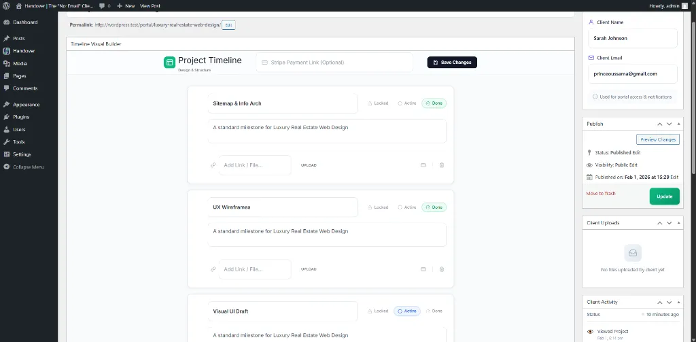Image resolution: width=696 pixels, height=342 pixels.
Task: Open the Handover plugin in sidebar
Action: (23, 51)
